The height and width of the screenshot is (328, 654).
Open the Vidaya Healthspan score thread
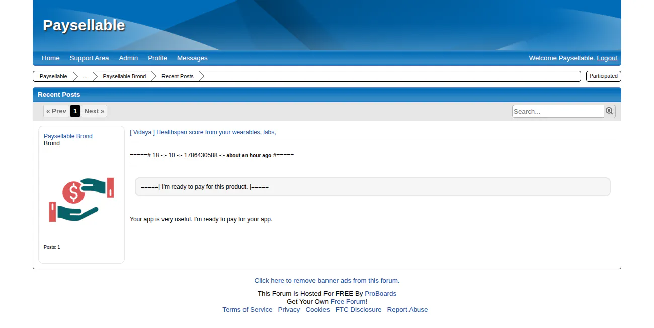pos(203,132)
